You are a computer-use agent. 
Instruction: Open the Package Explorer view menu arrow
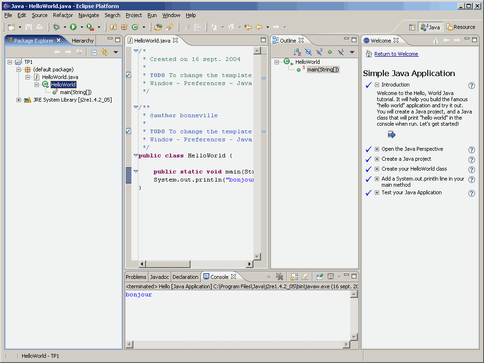116,52
